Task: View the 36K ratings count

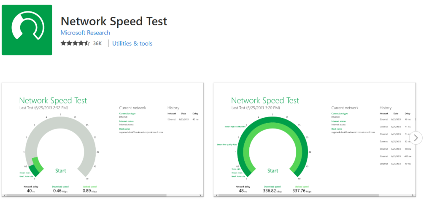Action: point(97,43)
